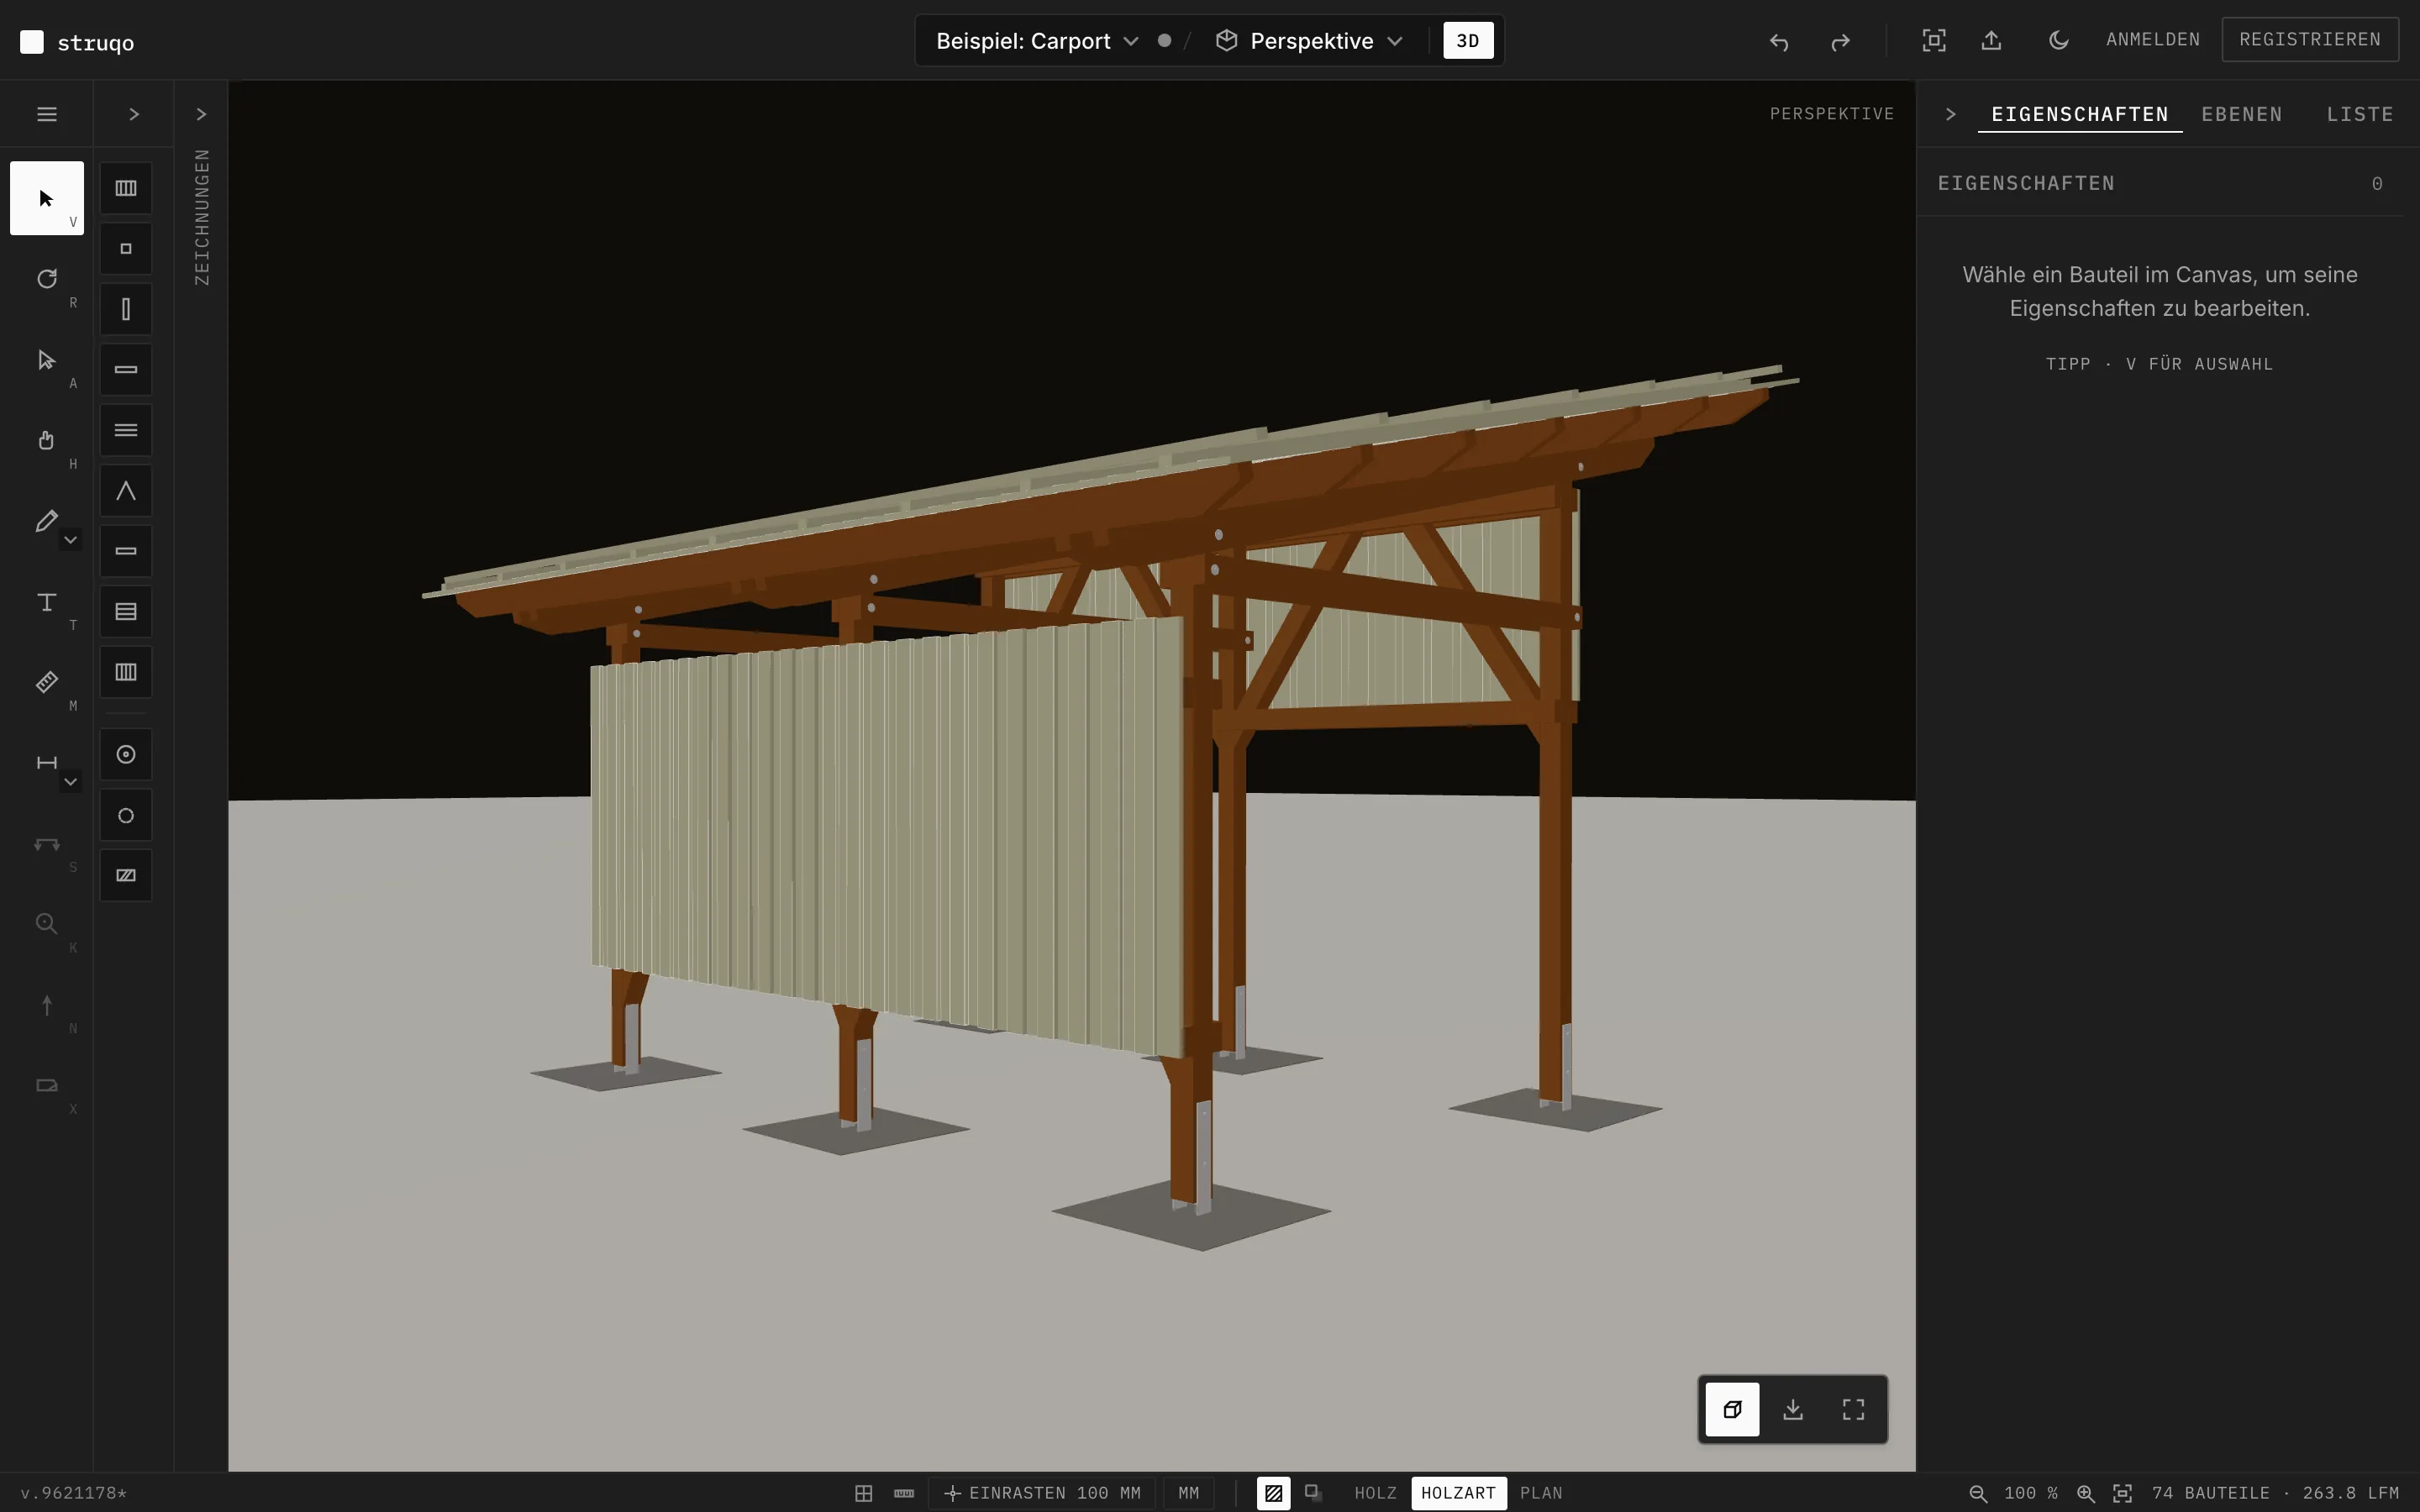Image resolution: width=2420 pixels, height=1512 pixels.
Task: Select the PLAN color mode
Action: point(1541,1493)
